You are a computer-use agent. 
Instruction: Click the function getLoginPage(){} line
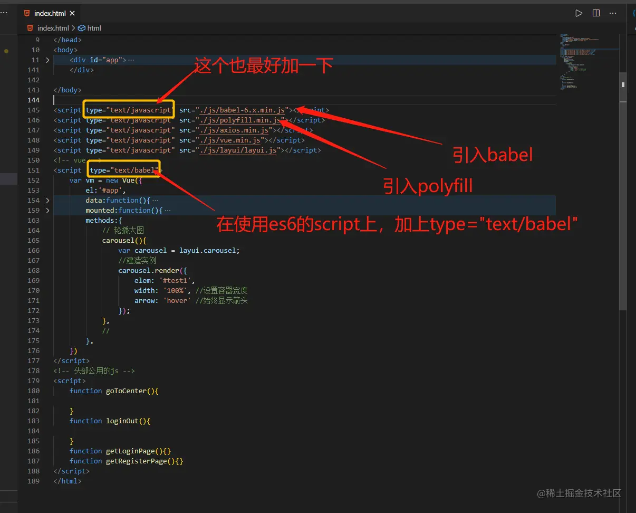pyautogui.click(x=120, y=451)
